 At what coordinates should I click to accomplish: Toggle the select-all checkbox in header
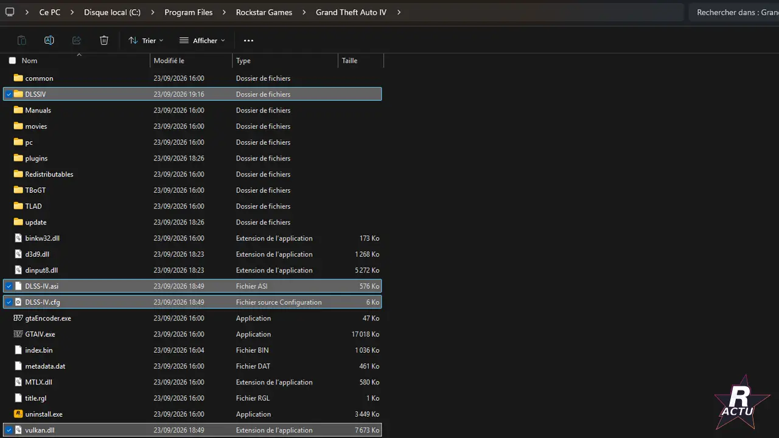click(x=12, y=60)
